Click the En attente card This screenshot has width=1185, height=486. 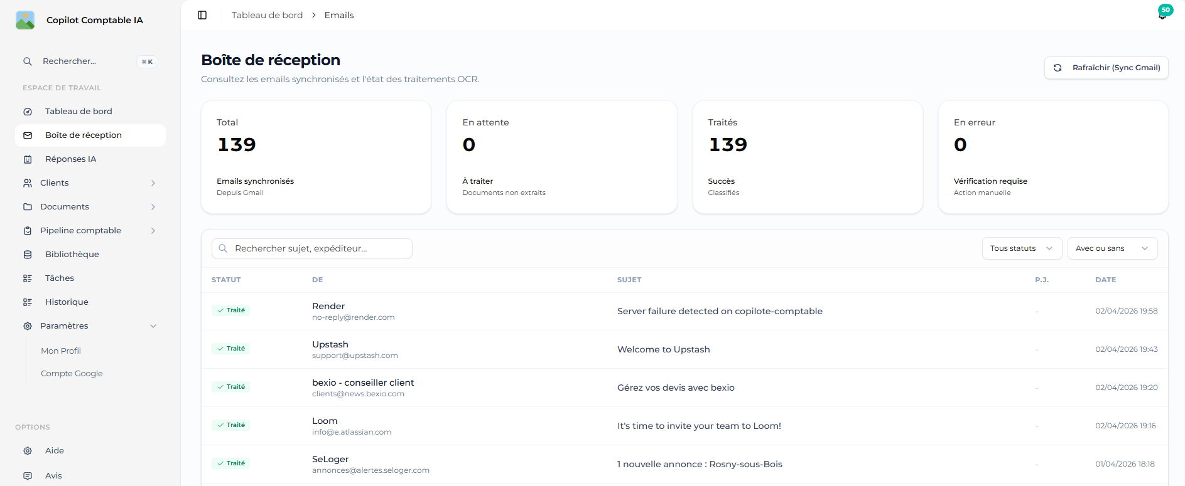point(562,157)
